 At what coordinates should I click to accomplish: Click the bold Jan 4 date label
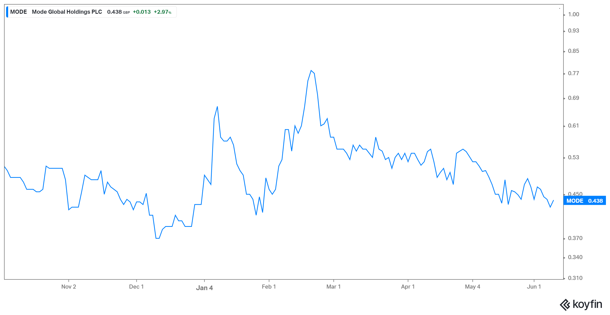(204, 288)
